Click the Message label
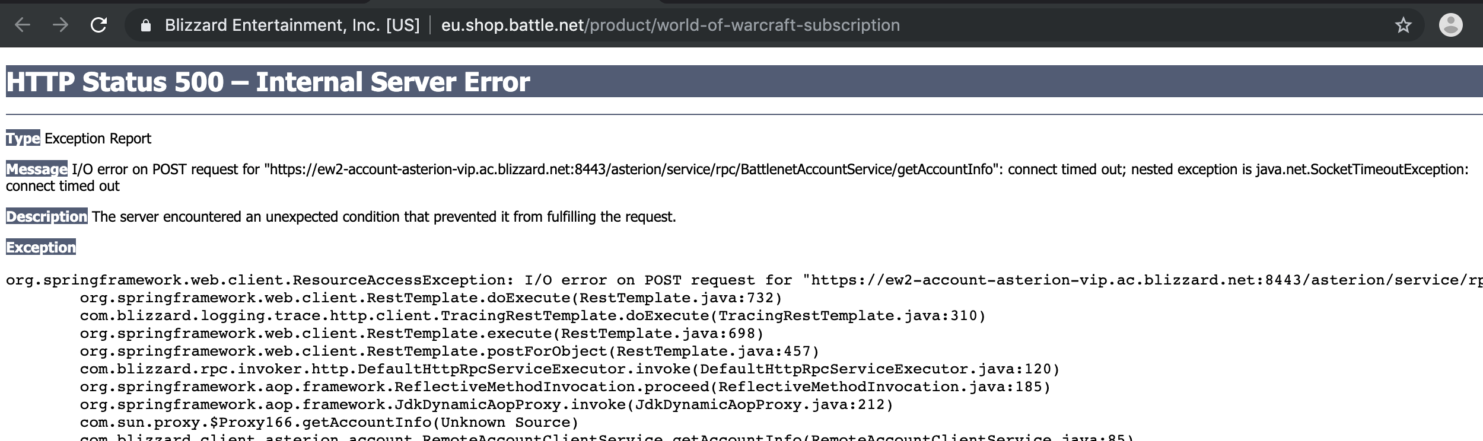 (37, 169)
